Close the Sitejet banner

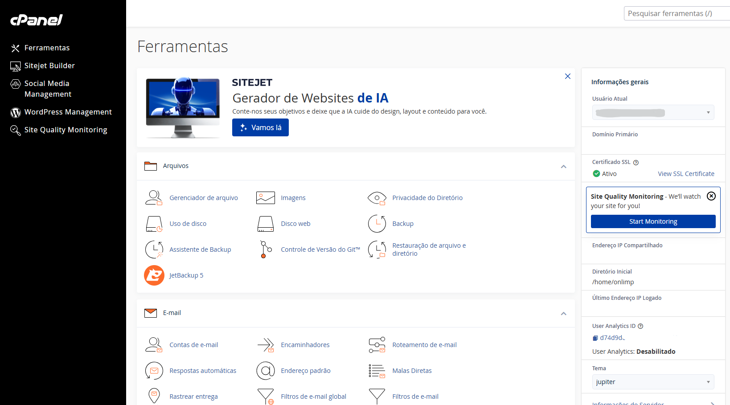coord(568,76)
